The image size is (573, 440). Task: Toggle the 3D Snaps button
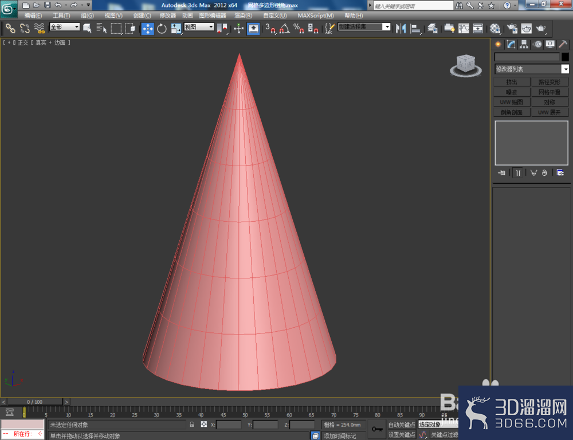click(x=270, y=29)
